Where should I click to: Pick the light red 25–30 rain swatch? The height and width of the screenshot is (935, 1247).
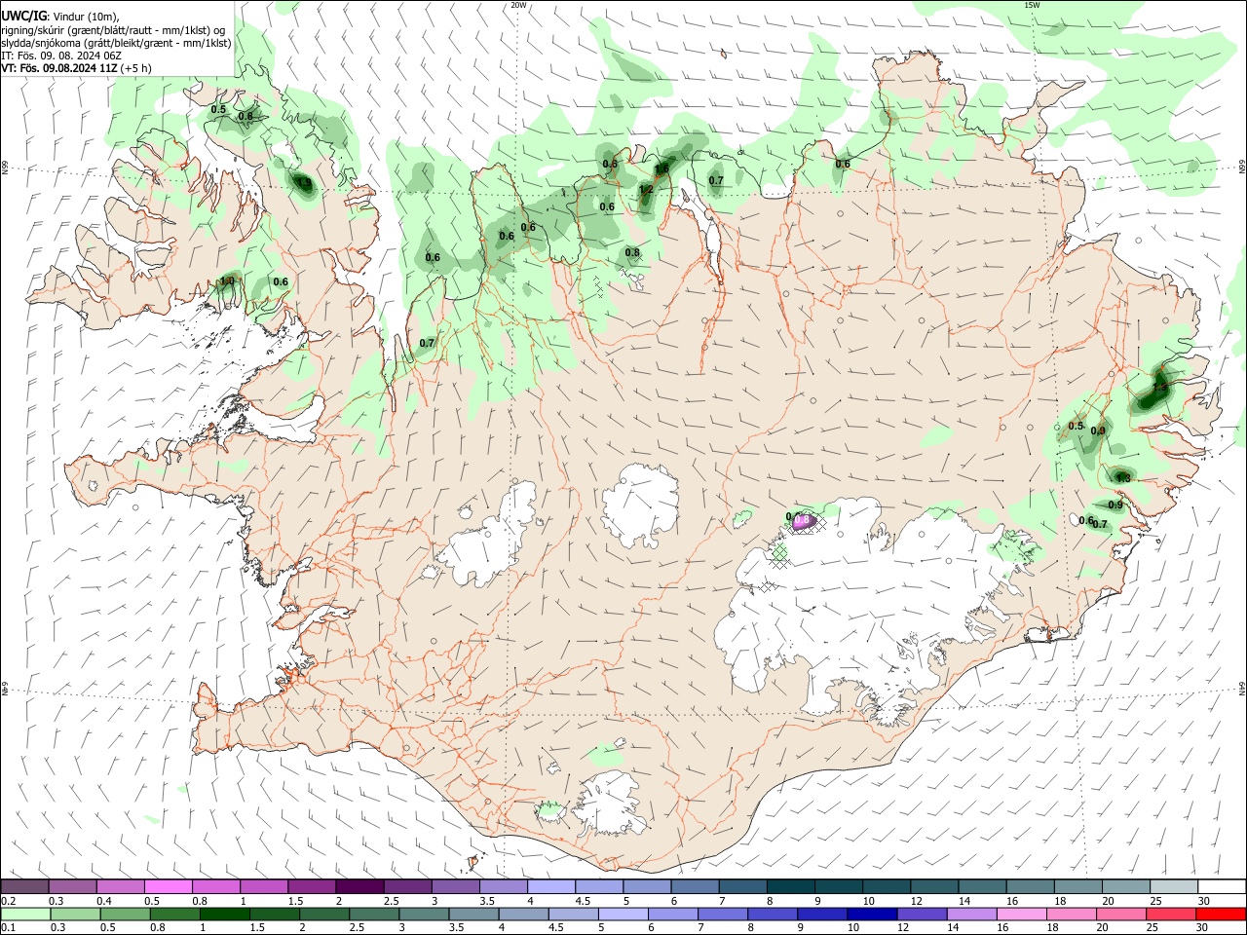click(1173, 914)
